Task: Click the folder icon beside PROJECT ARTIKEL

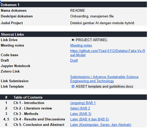Action: (x=73, y=40)
